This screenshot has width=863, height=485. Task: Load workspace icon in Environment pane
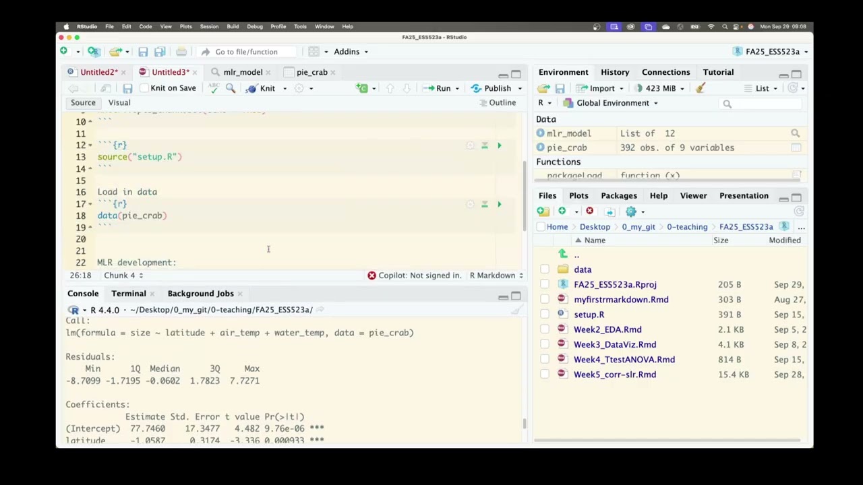(x=543, y=88)
